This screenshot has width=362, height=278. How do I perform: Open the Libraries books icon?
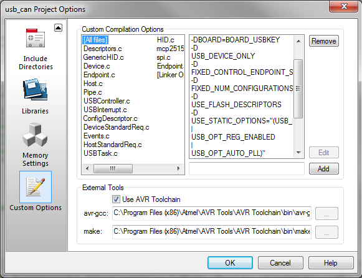pos(35,90)
